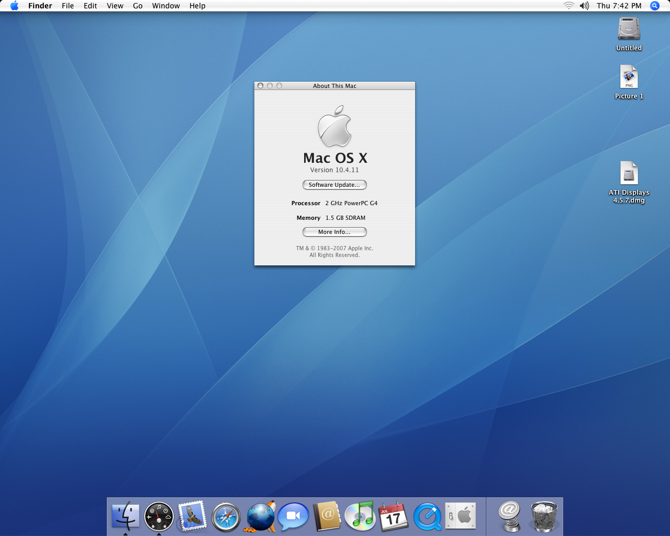Click the Apple logo in About window
670x536 pixels.
334,126
